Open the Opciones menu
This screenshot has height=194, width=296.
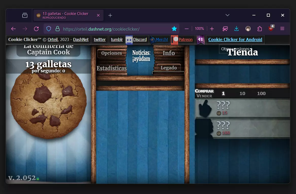[x=112, y=53]
